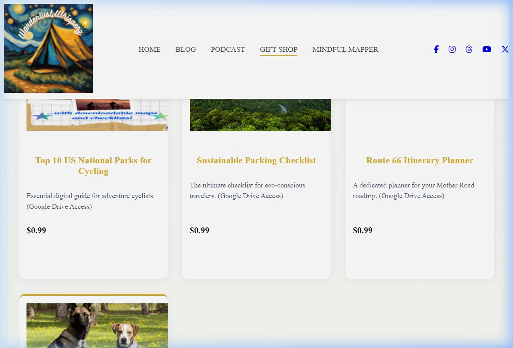Click the Wanderlust Whispers tent logo
This screenshot has width=513, height=348.
pos(48,48)
